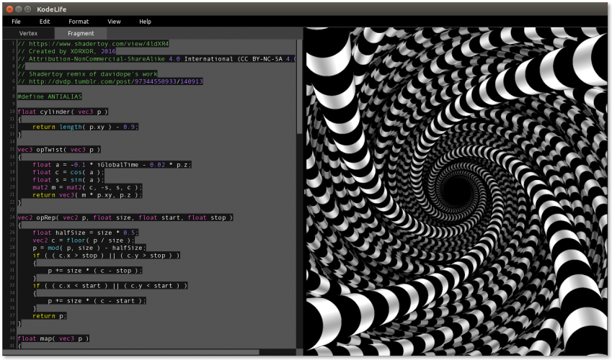Image resolution: width=612 pixels, height=360 pixels.
Task: Click the 'Created by XORXOR, 2016' comment
Action: (66, 51)
